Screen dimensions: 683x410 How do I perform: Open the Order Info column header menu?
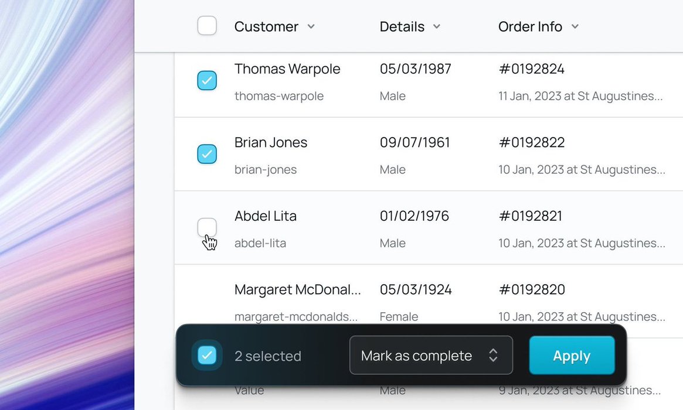[x=530, y=26]
